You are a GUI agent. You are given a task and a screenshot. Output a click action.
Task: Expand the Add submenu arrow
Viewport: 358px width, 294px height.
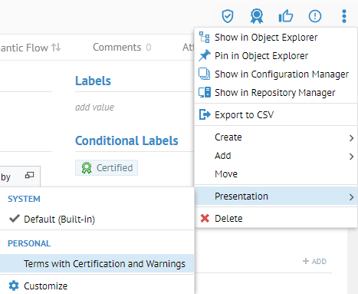[x=351, y=157]
